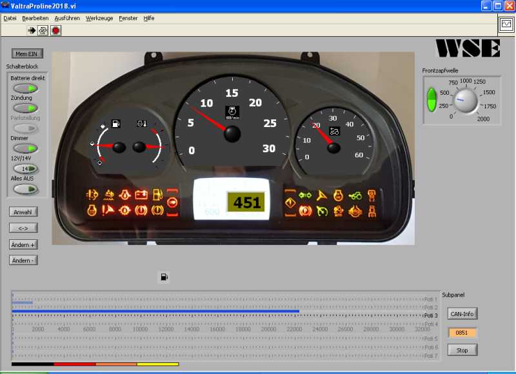Click the <-> button
The image size is (516, 374).
23,228
